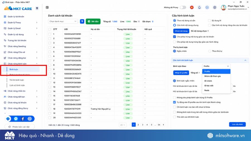Click the Chức năng tài khoản icon

[x=5, y=103]
